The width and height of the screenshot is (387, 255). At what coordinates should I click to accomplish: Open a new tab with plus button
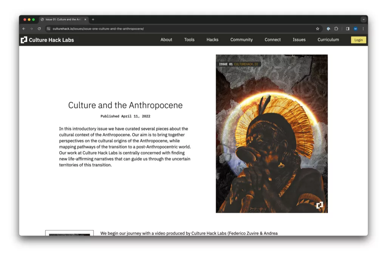(x=93, y=20)
